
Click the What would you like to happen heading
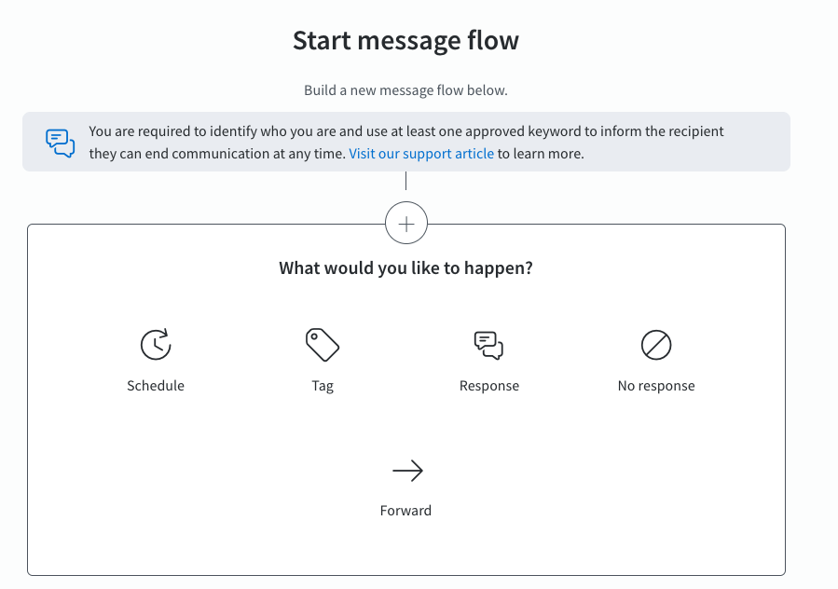(405, 267)
